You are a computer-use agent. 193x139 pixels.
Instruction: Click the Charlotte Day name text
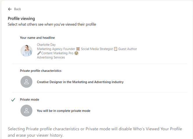click(46, 45)
